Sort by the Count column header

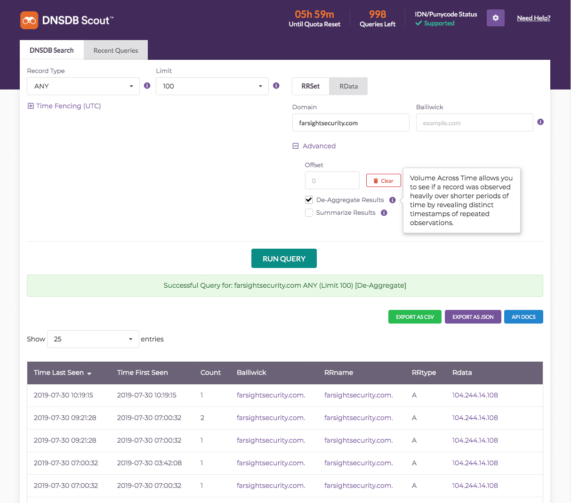[210, 373]
